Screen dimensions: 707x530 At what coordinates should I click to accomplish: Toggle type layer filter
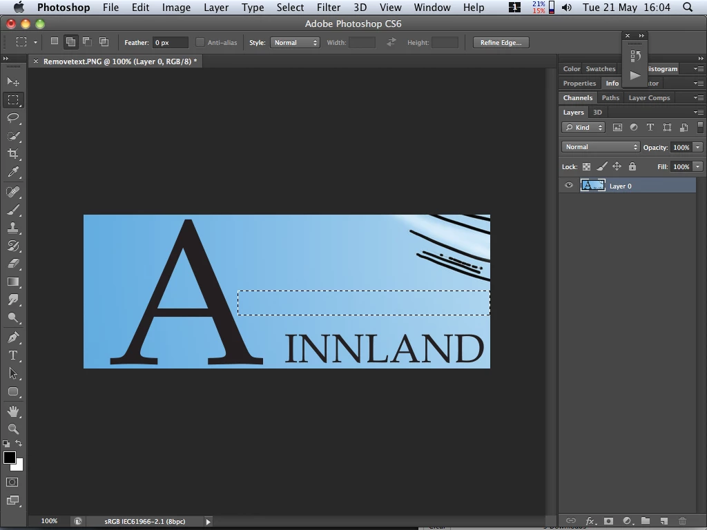coord(650,127)
